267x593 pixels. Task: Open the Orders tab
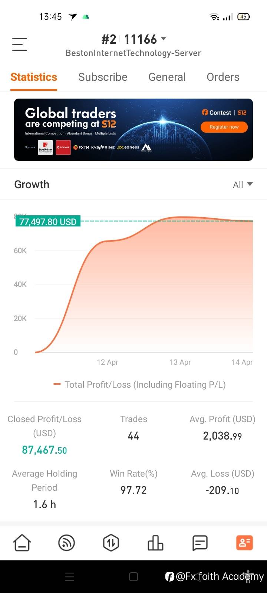[223, 77]
